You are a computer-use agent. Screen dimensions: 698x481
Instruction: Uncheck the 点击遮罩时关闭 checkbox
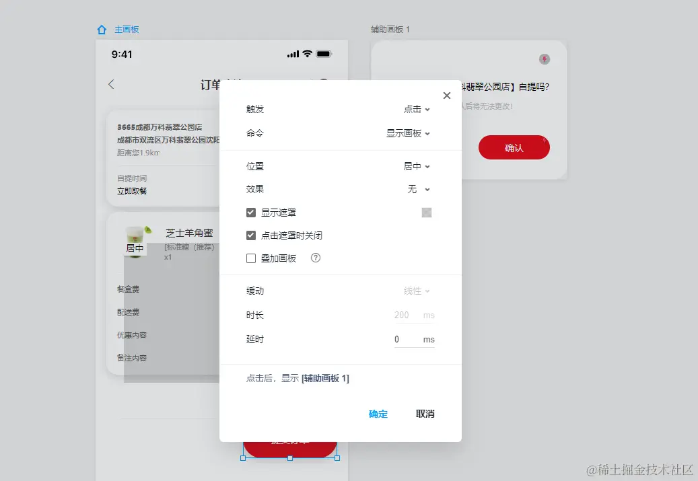point(251,235)
